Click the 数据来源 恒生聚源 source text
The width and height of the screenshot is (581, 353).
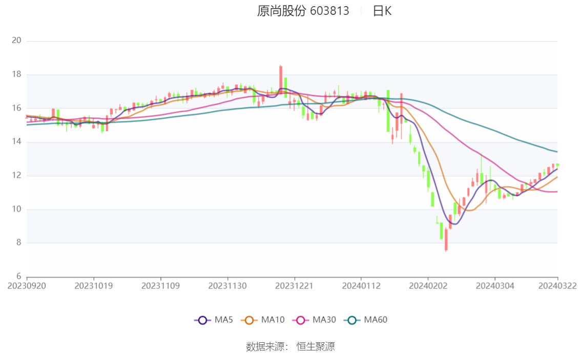click(x=291, y=347)
